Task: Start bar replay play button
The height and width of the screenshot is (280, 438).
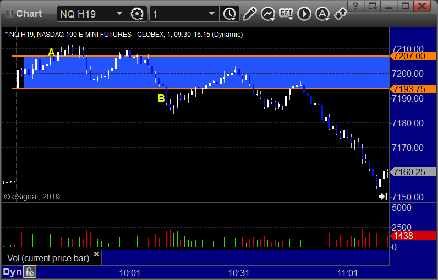Action: (304, 14)
